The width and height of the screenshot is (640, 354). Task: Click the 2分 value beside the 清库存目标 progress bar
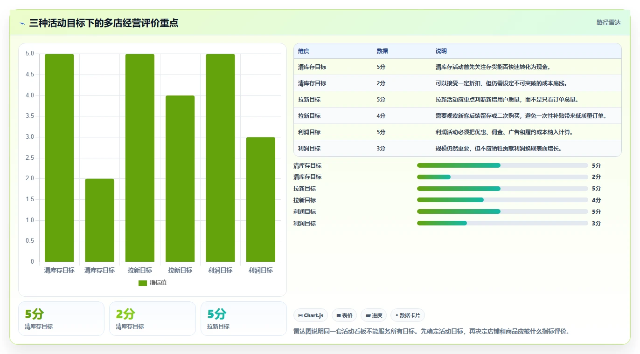pyautogui.click(x=596, y=177)
